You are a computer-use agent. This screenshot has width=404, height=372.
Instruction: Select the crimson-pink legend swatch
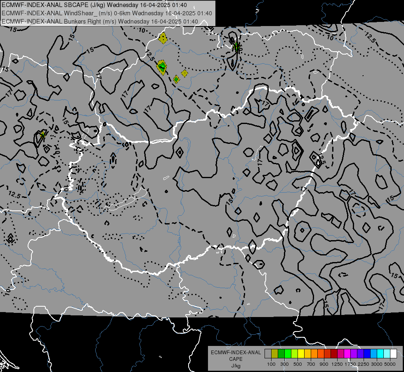[x=340, y=354]
